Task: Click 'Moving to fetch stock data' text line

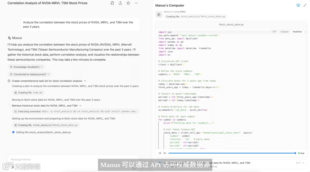Action: coord(56,100)
